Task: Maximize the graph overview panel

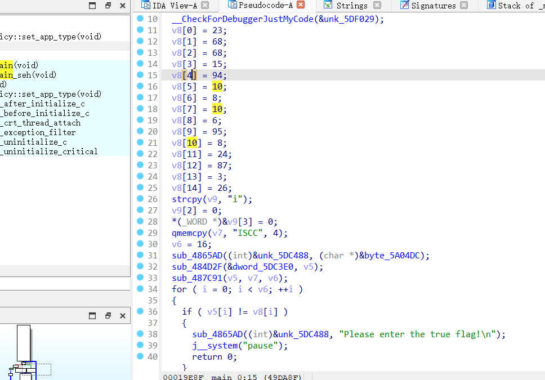Action: (x=92, y=316)
